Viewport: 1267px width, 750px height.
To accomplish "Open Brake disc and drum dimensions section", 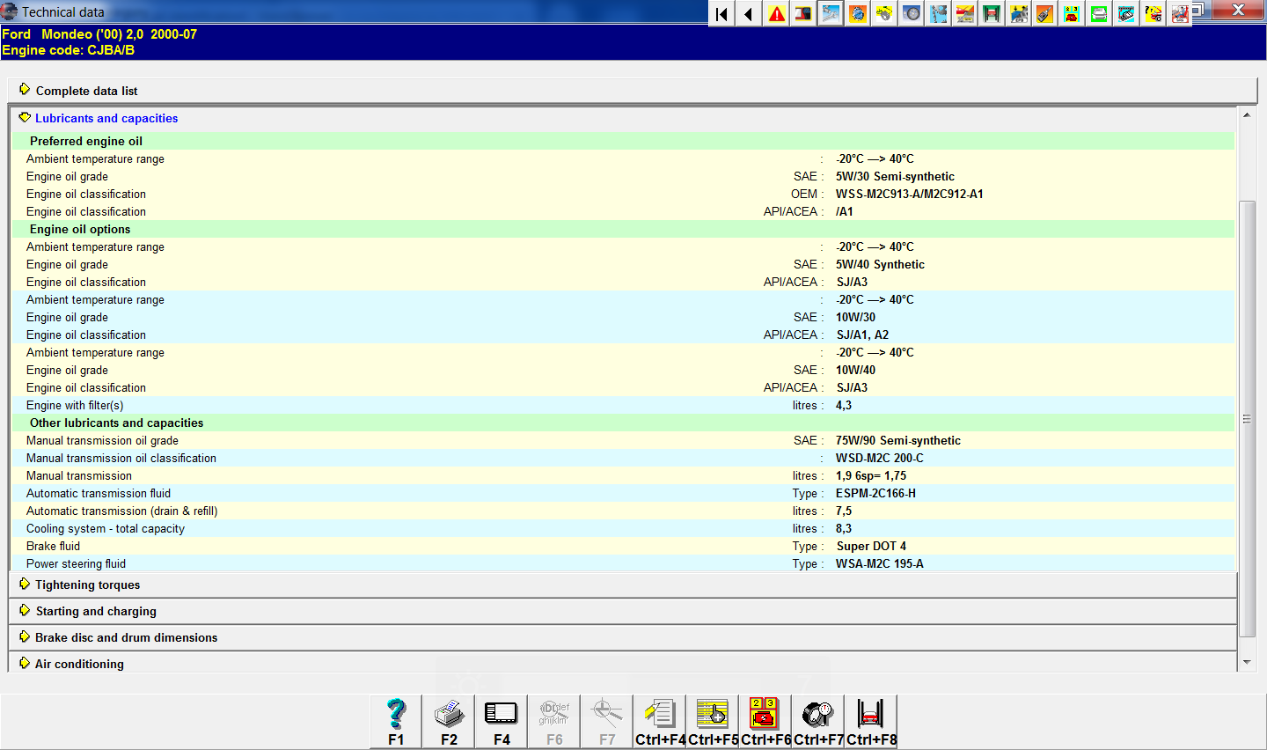I will point(126,637).
